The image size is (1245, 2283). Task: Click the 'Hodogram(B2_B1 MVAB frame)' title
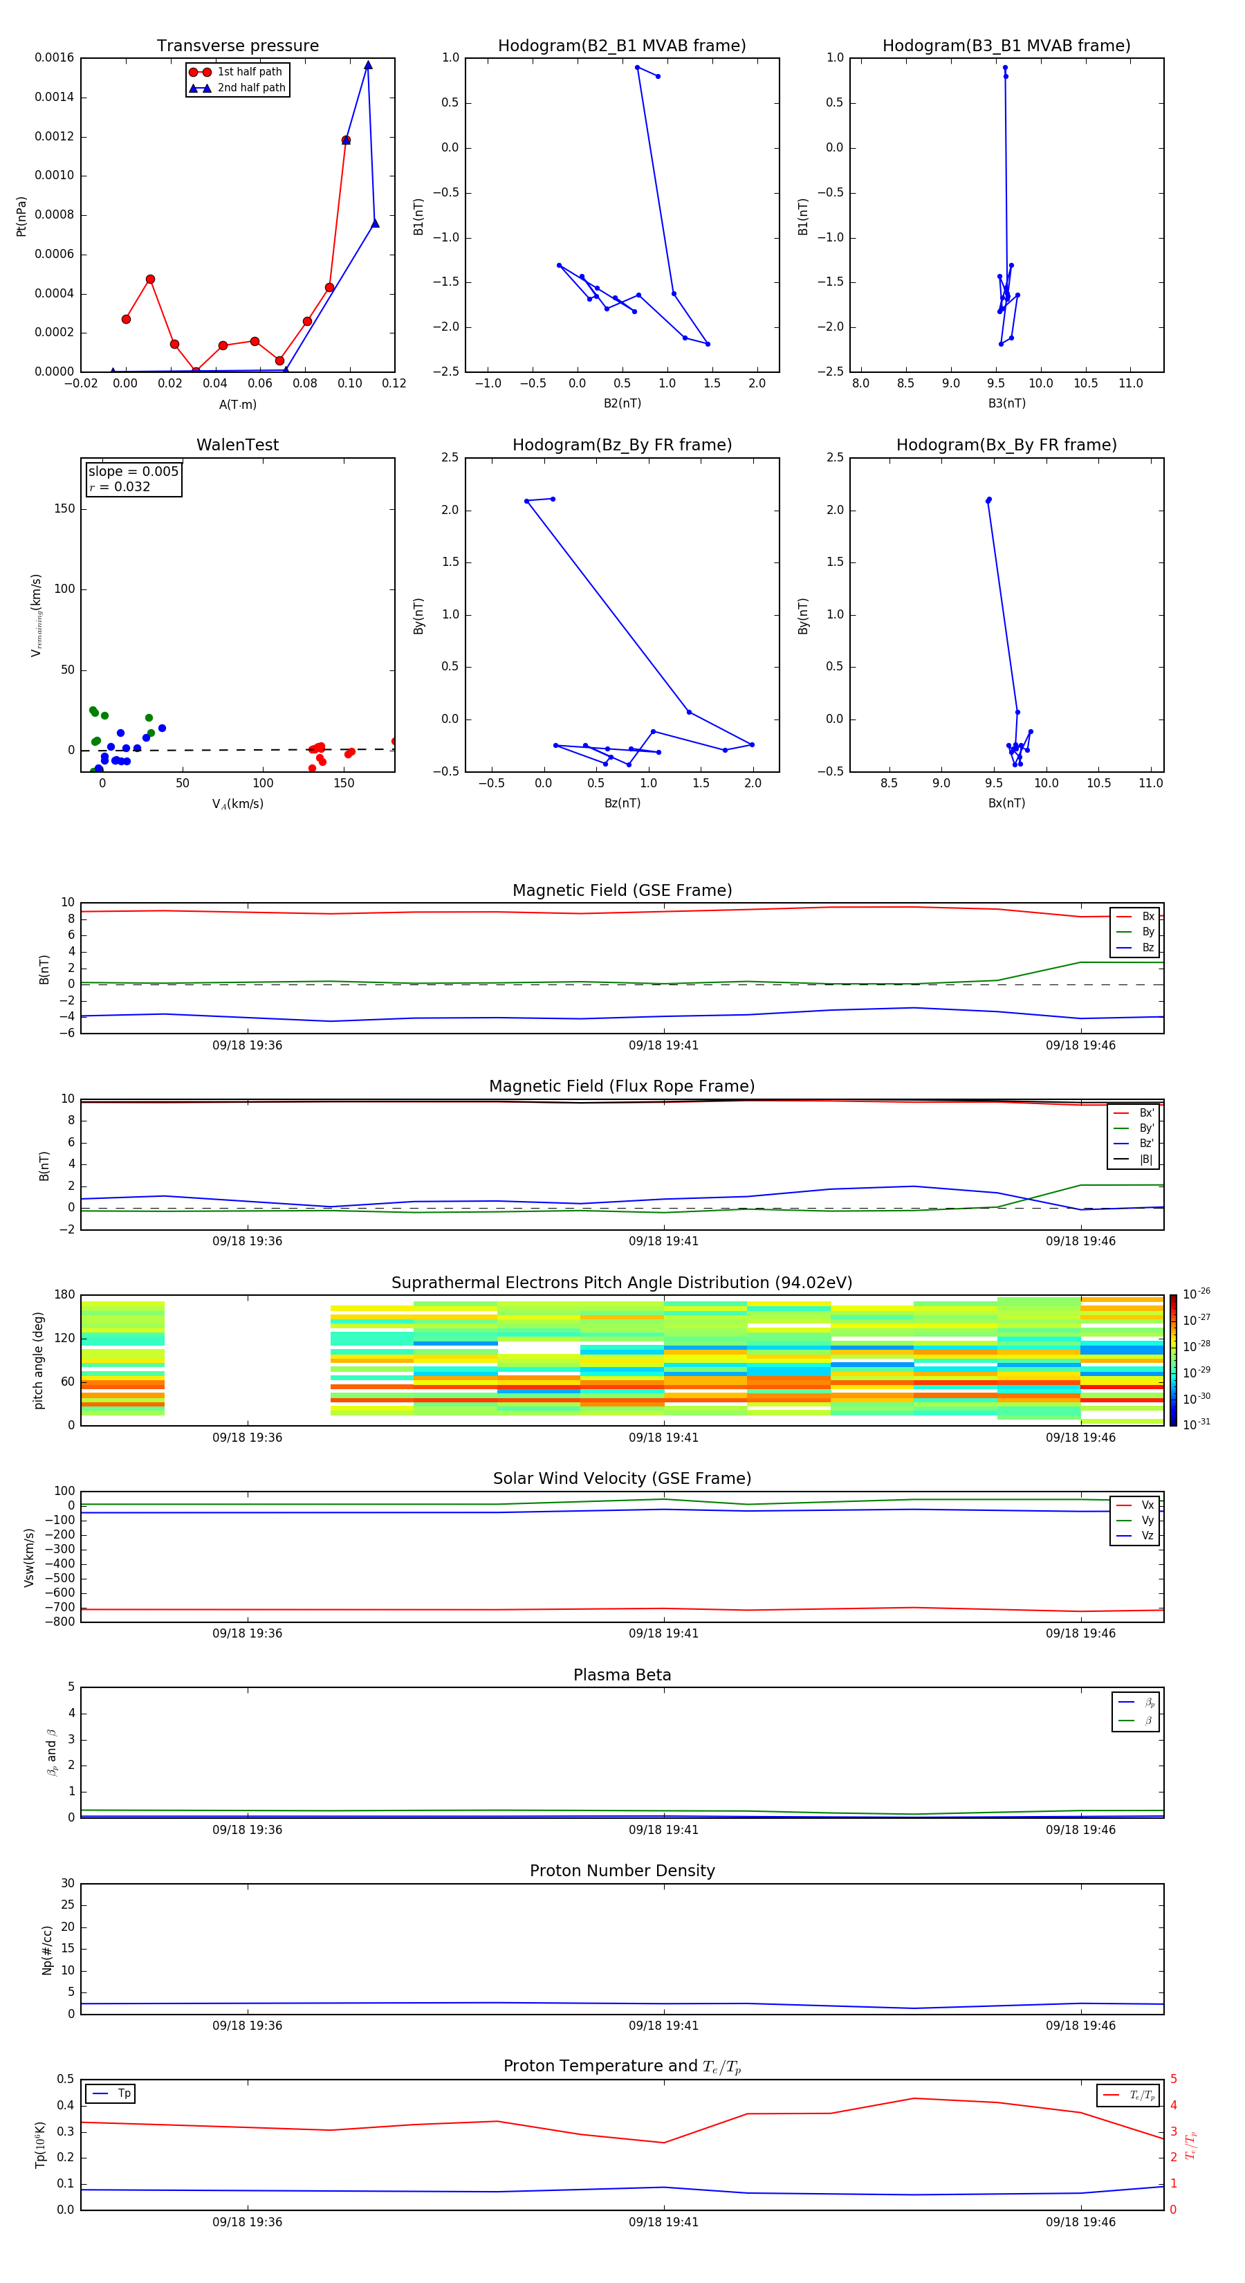click(x=622, y=46)
